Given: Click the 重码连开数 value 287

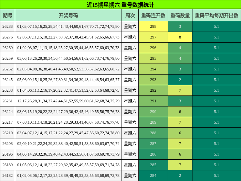Looking at the screenshot, I should click(x=153, y=144).
